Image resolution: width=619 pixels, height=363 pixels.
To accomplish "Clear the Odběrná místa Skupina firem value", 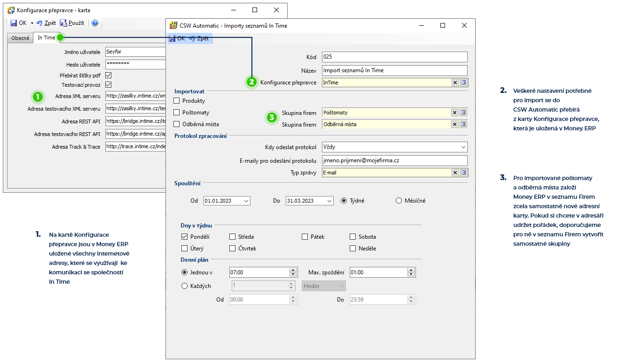I will (x=455, y=124).
